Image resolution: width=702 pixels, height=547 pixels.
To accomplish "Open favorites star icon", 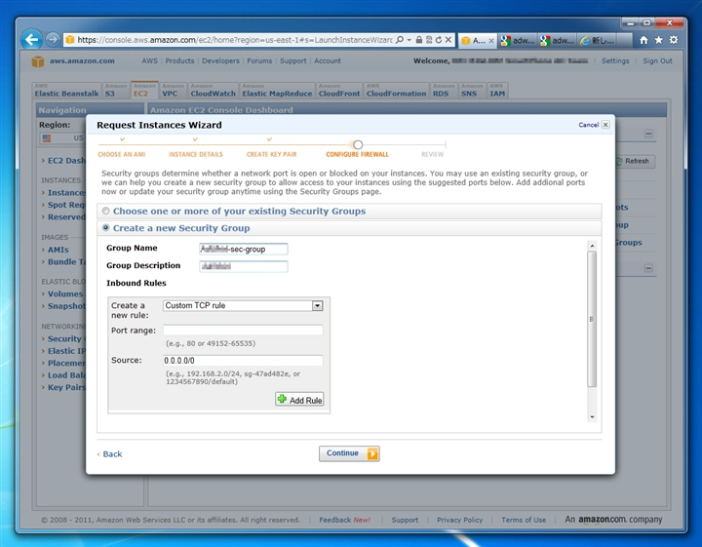I will pyautogui.click(x=658, y=40).
